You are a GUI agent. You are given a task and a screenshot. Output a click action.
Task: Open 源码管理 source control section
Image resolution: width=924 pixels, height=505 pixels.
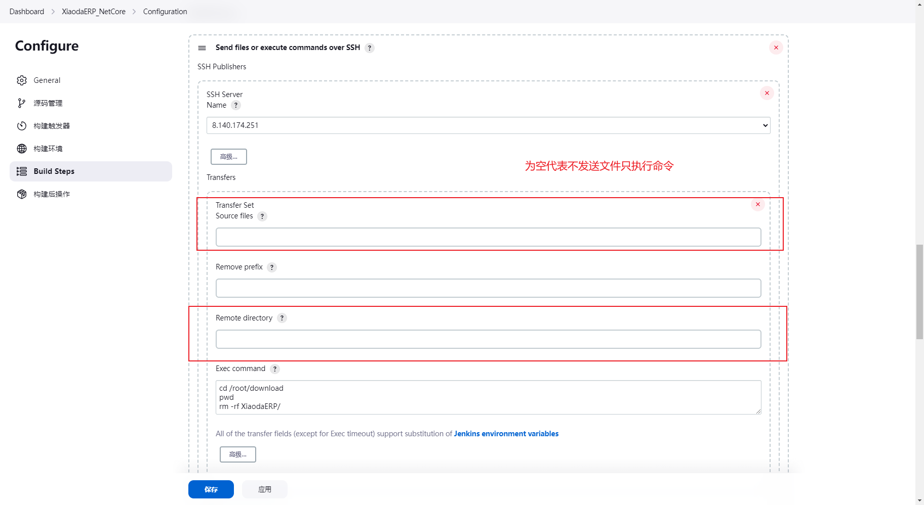(x=48, y=103)
